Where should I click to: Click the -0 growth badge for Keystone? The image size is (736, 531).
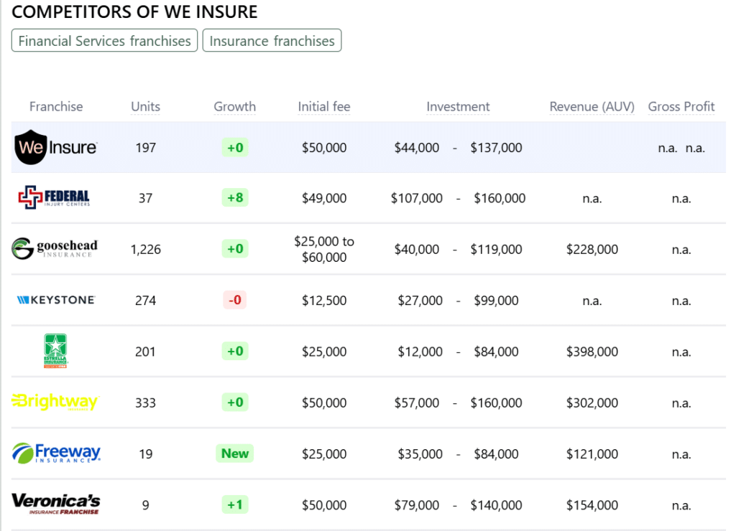click(235, 299)
